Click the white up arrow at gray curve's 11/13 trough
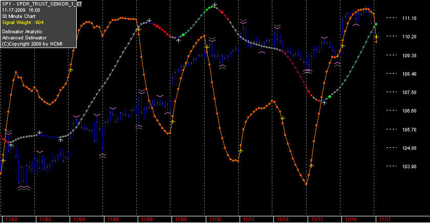The height and width of the screenshot is (223, 430). point(325,103)
